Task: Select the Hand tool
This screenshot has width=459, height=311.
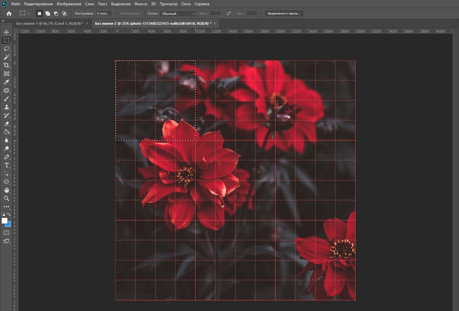Action: tap(7, 190)
